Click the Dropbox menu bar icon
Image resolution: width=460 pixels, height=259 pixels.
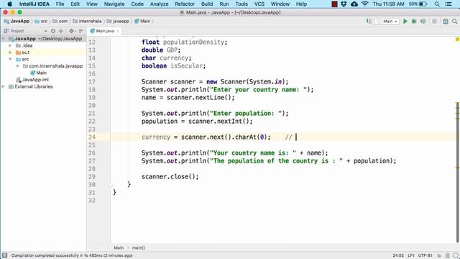click(x=344, y=4)
